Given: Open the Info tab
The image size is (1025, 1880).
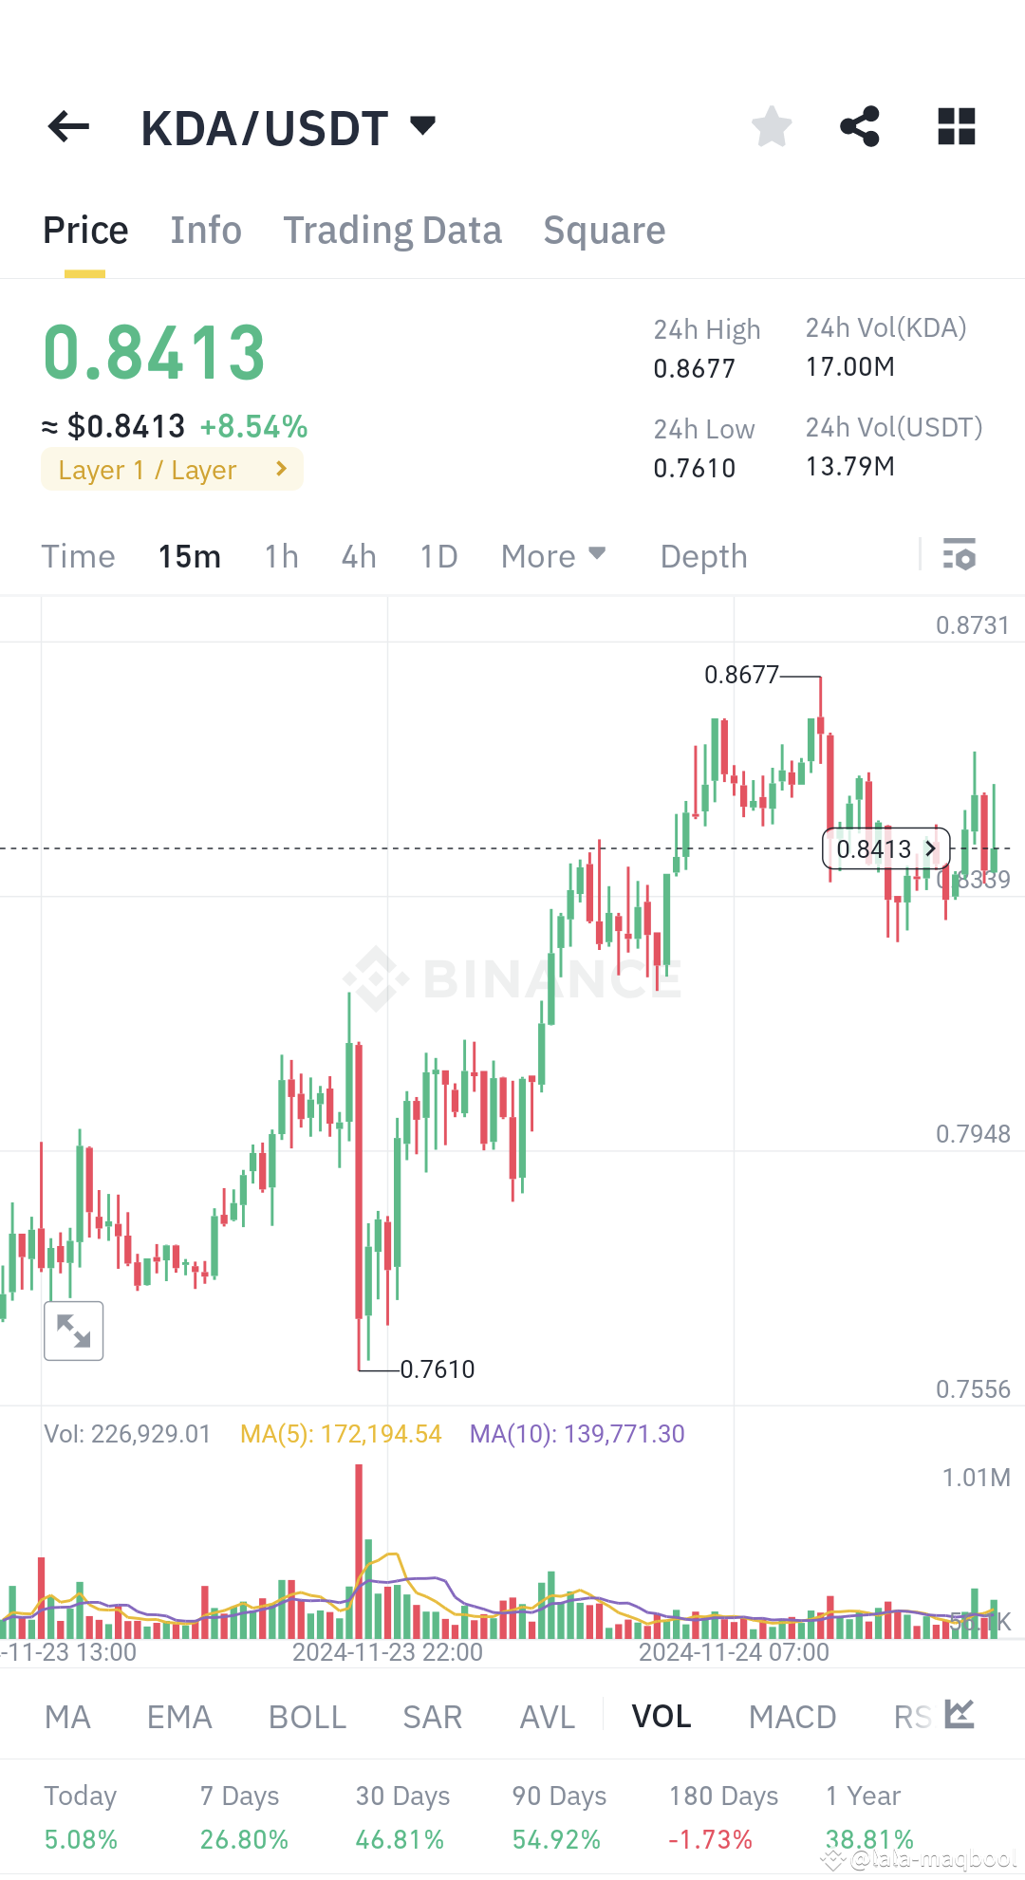Looking at the screenshot, I should [205, 229].
